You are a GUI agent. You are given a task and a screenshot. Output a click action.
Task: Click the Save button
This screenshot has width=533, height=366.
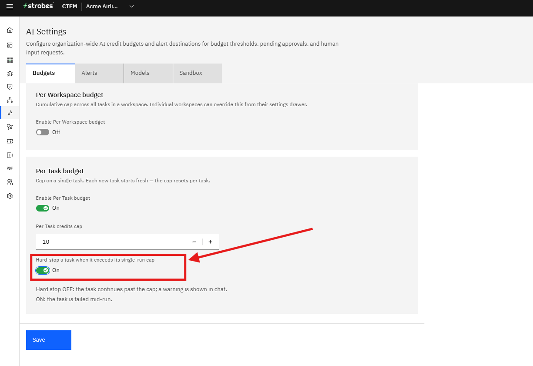coord(49,340)
